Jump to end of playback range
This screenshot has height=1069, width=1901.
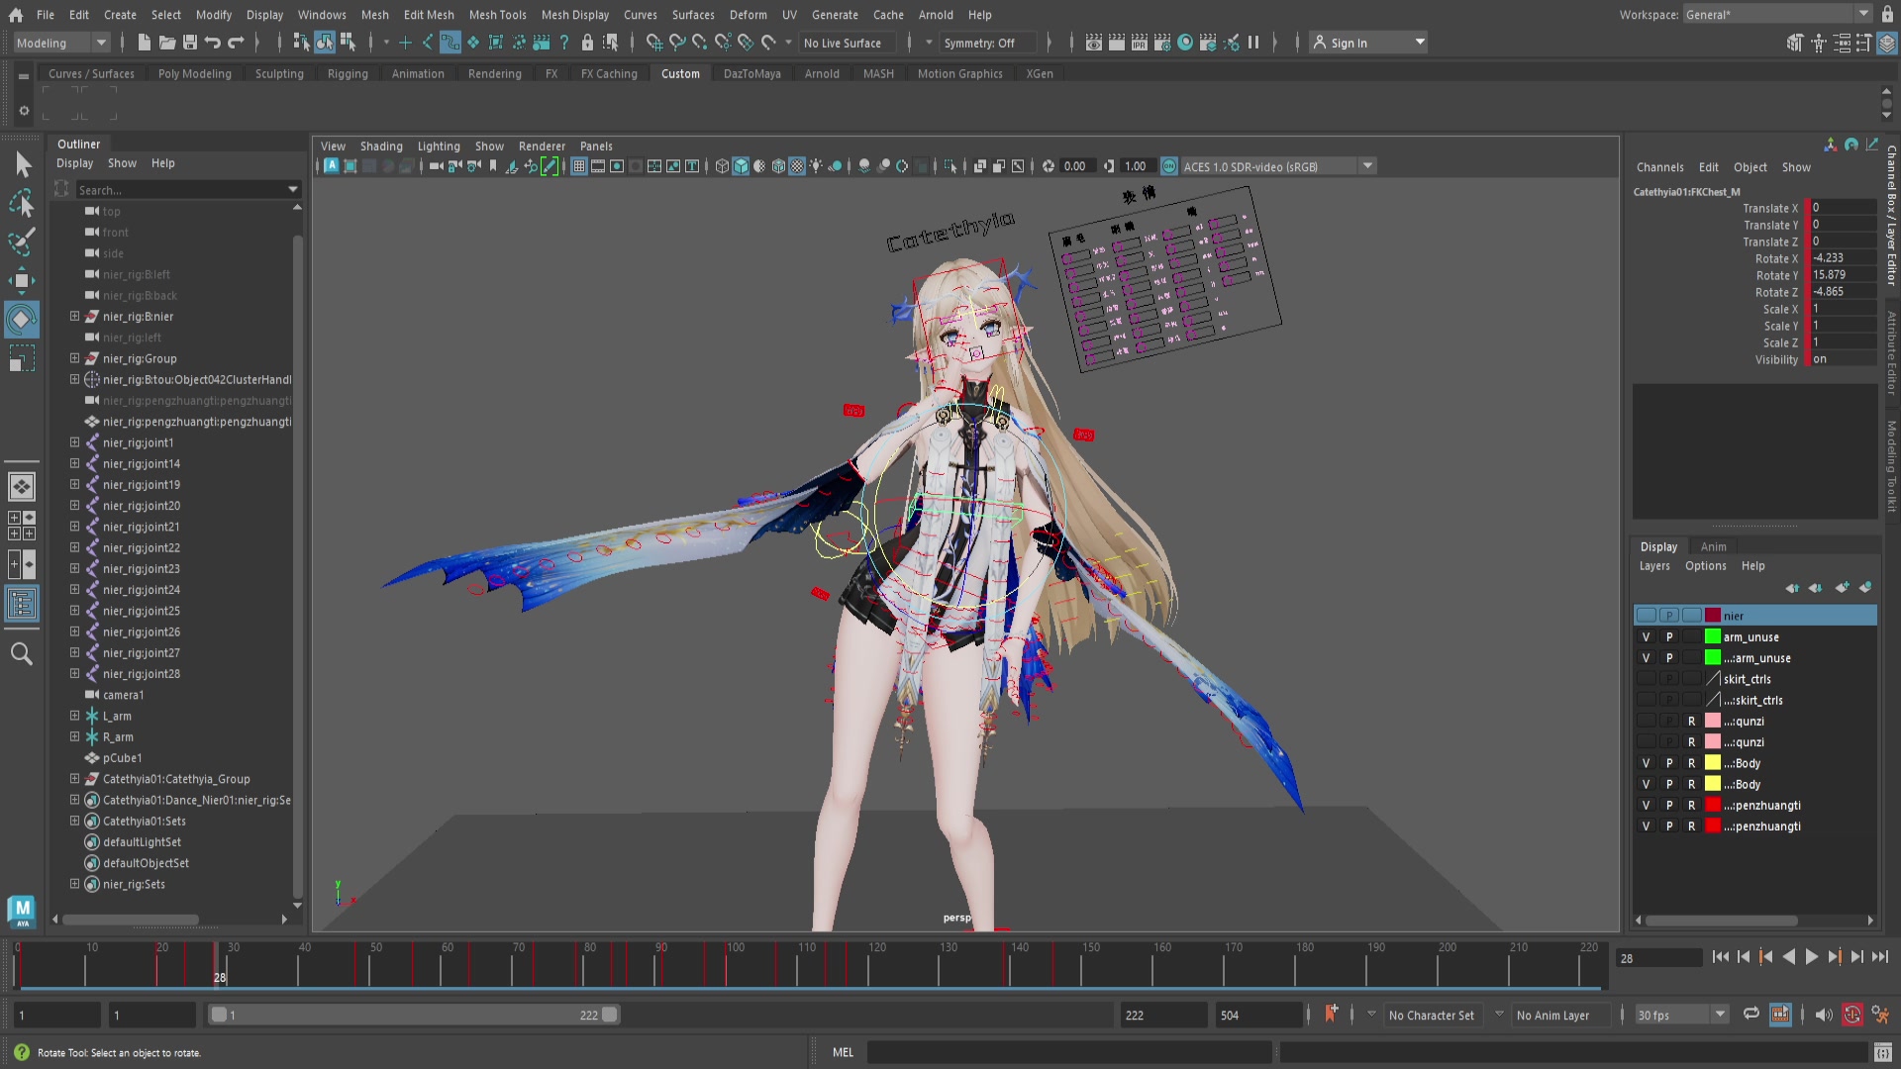tap(1879, 957)
